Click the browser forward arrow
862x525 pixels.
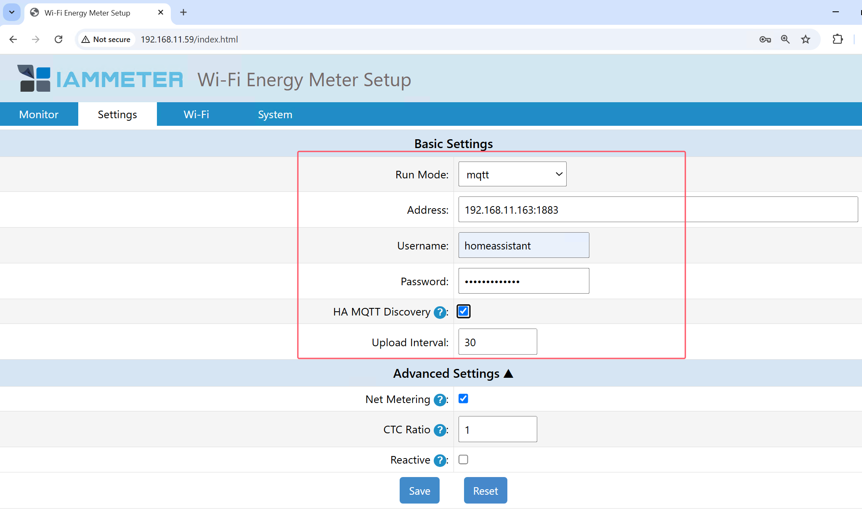click(36, 39)
